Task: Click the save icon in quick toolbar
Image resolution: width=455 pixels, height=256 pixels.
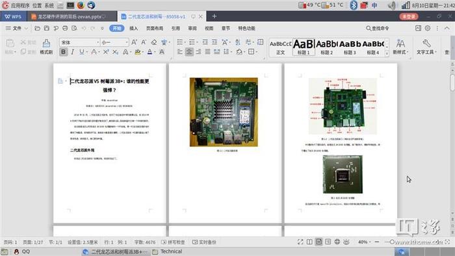Action: point(46,28)
